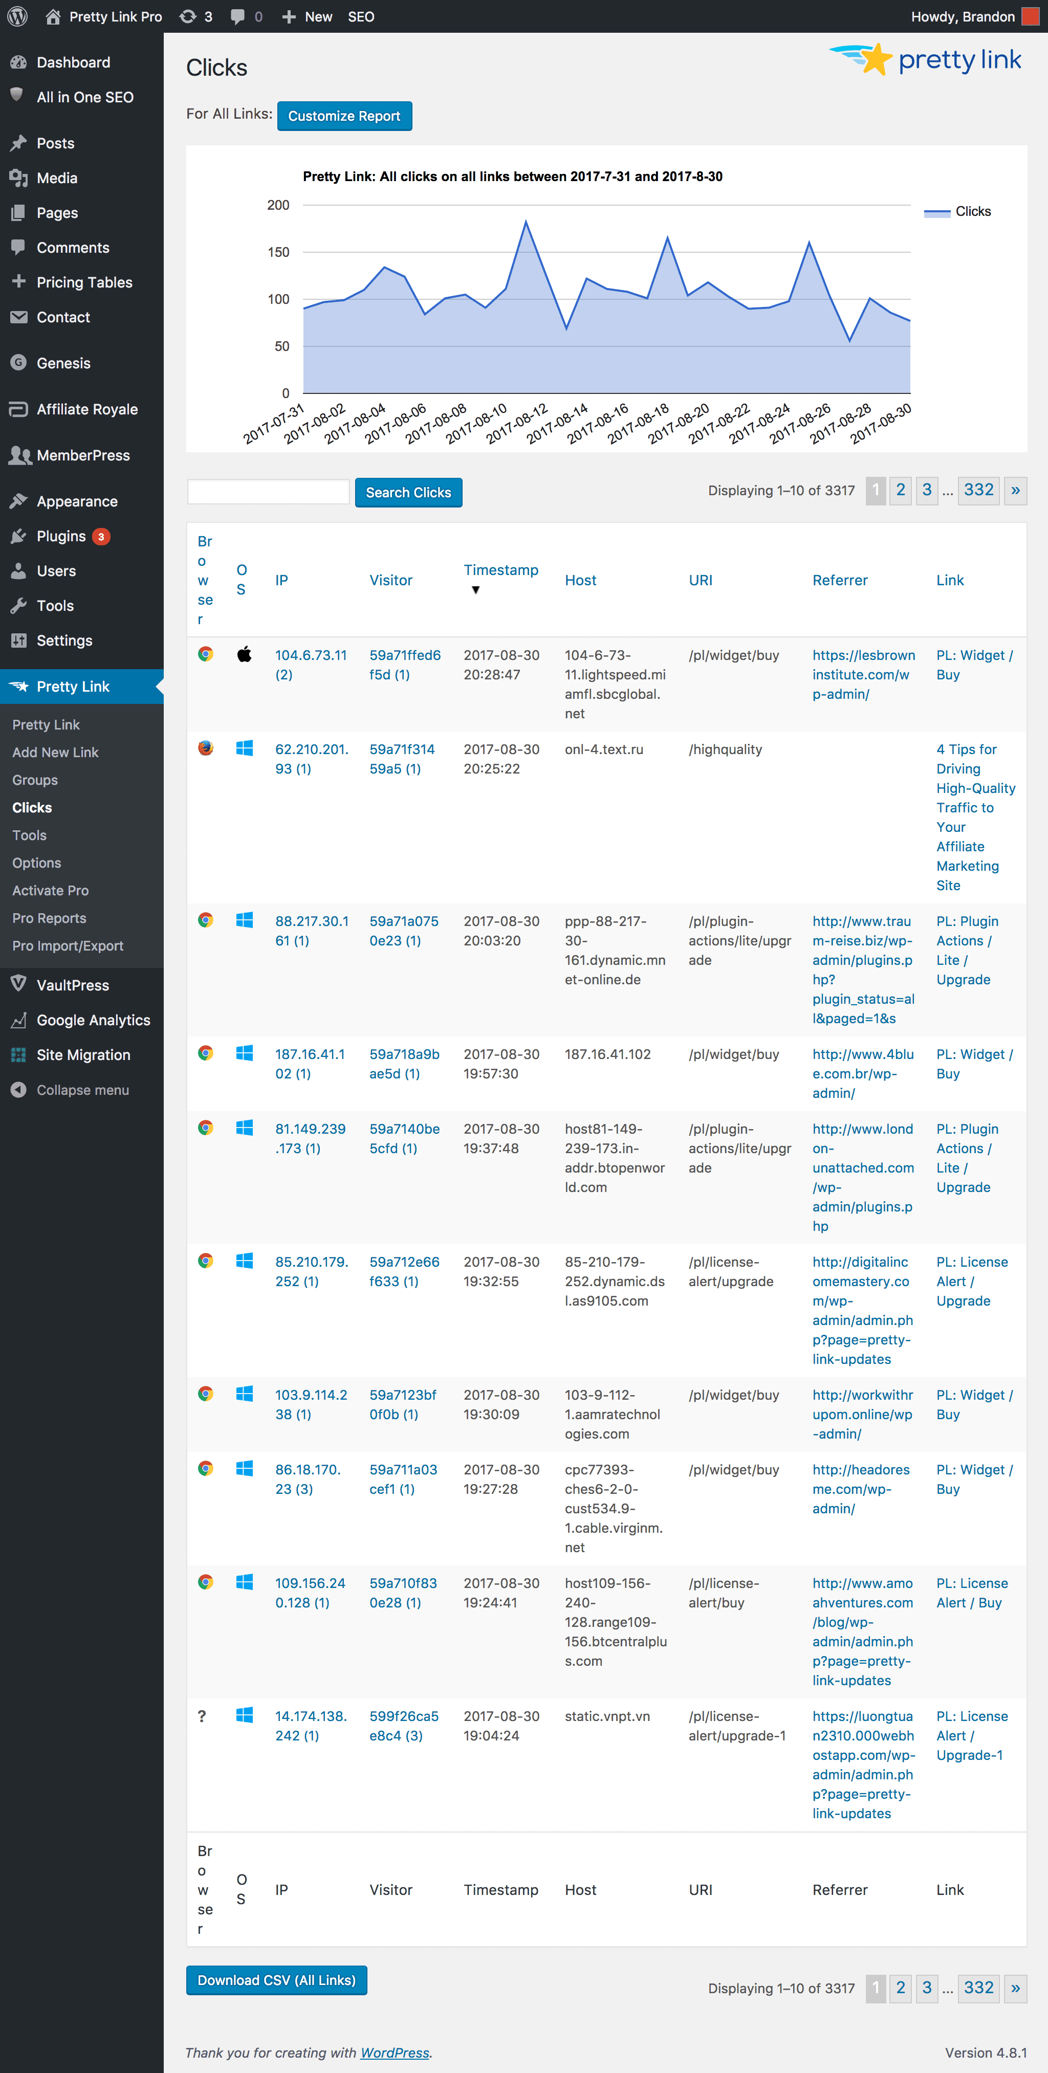Go to page 2 in top pagination
The width and height of the screenshot is (1048, 2073).
(900, 490)
